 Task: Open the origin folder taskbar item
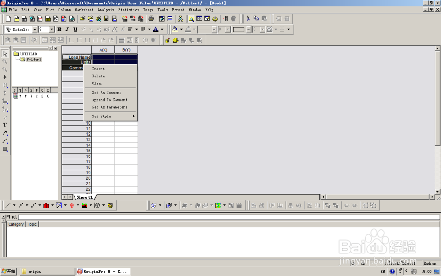coord(47,272)
